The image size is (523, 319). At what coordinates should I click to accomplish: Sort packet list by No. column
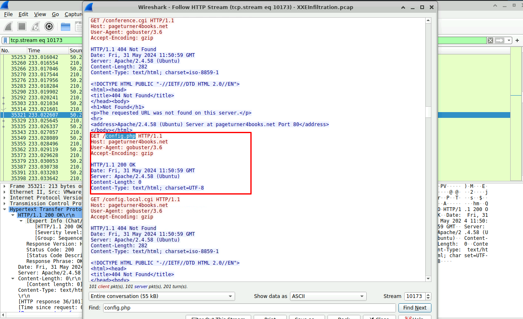[13, 50]
